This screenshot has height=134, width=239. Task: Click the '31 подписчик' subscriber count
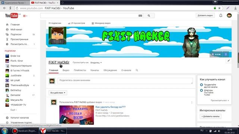pos(55,23)
